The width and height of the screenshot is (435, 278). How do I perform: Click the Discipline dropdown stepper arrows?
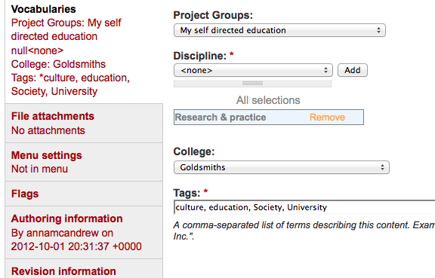point(325,70)
